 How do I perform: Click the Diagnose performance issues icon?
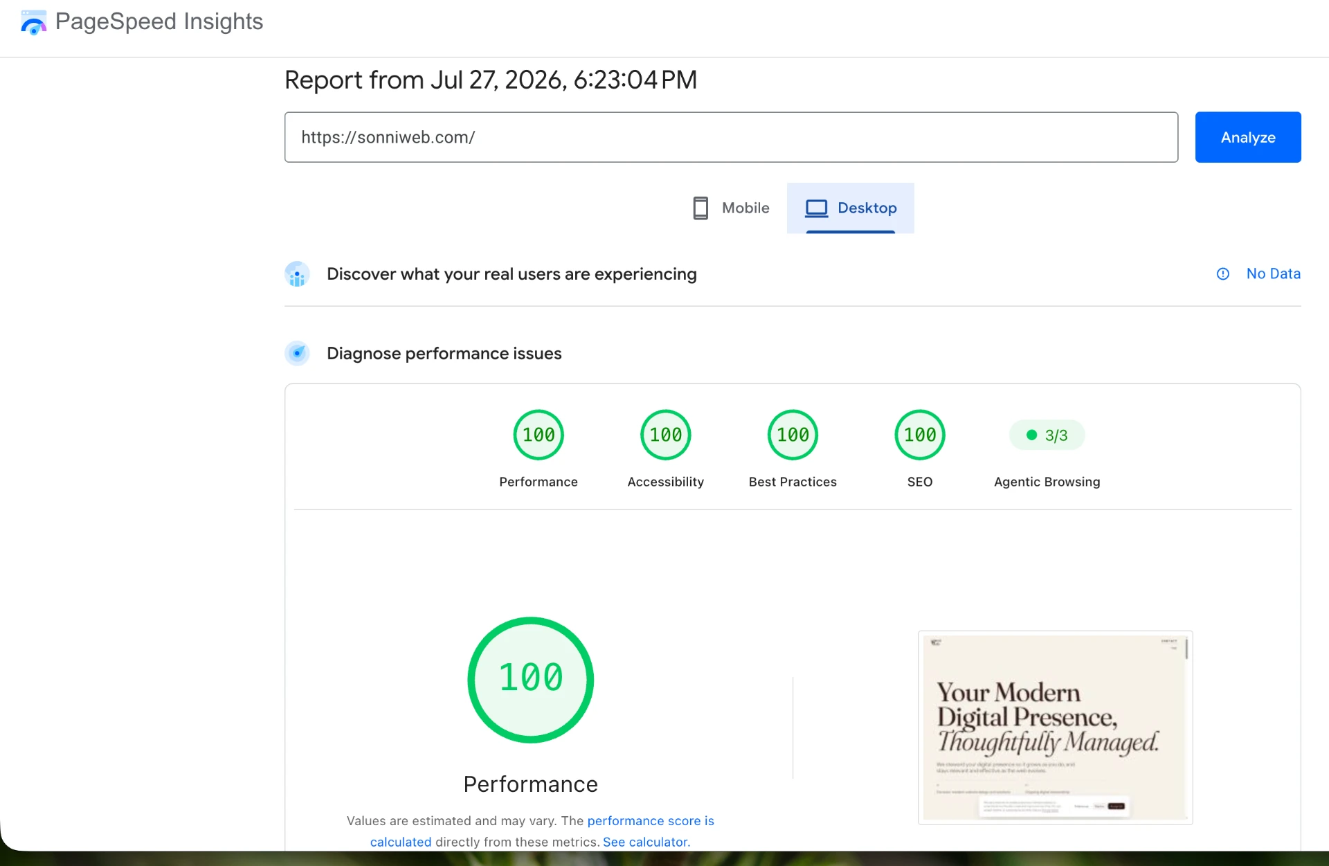point(297,353)
